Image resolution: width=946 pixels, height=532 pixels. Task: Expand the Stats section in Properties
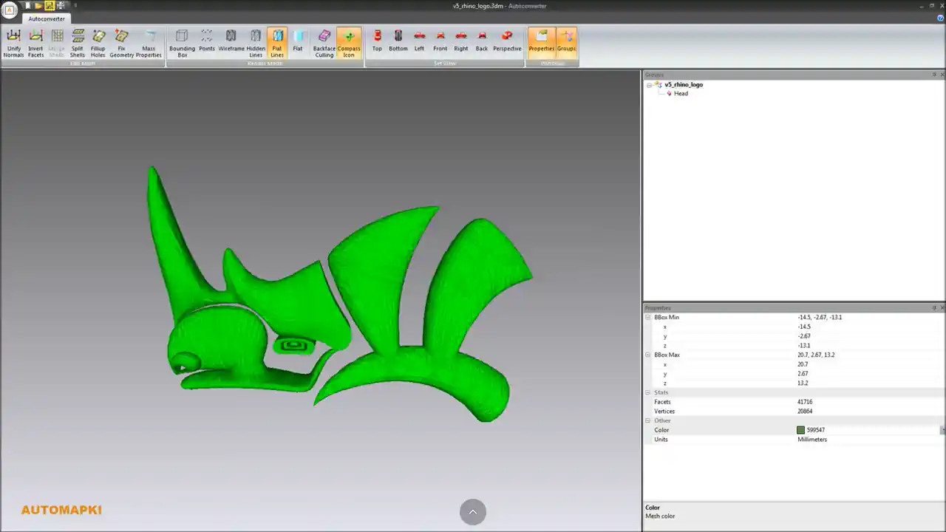tap(648, 392)
